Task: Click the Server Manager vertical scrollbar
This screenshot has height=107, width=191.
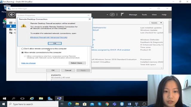Action: 170,27
